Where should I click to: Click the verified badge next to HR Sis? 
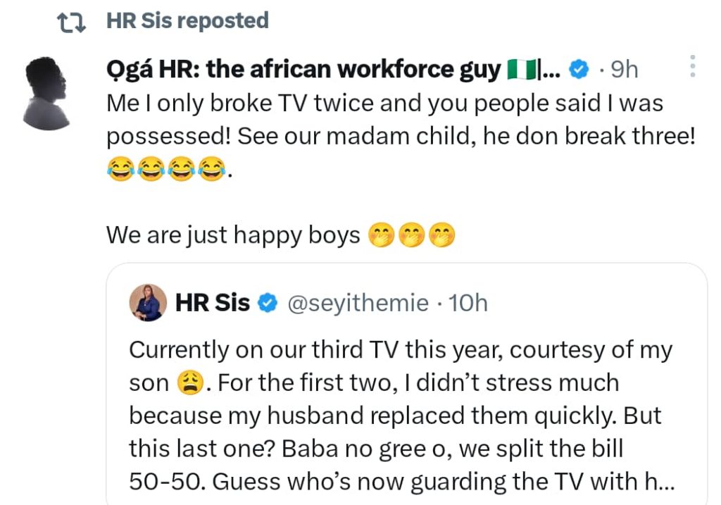267,304
